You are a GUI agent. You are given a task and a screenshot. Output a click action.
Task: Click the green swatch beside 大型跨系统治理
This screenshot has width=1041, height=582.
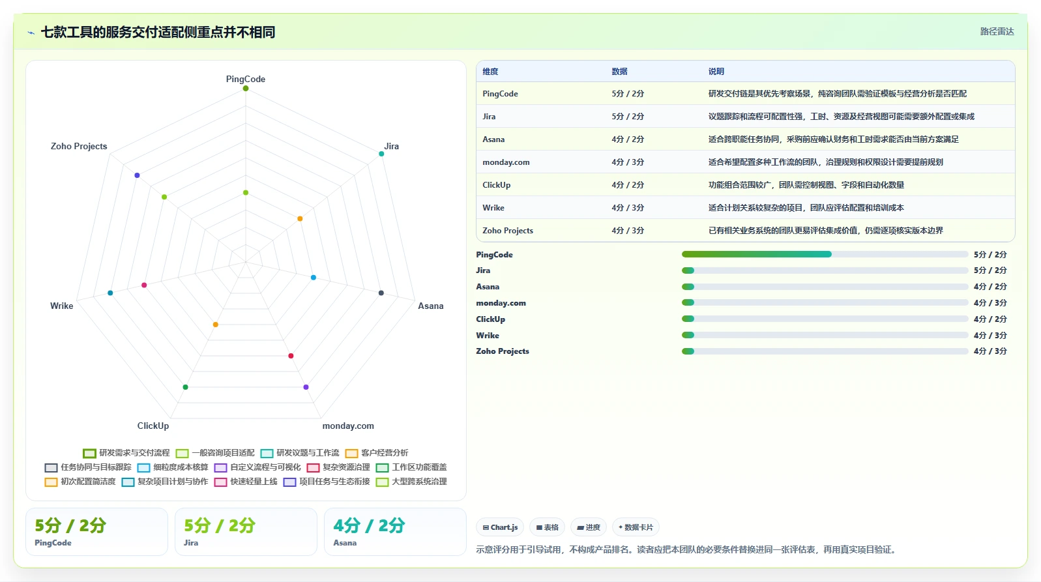tap(382, 482)
